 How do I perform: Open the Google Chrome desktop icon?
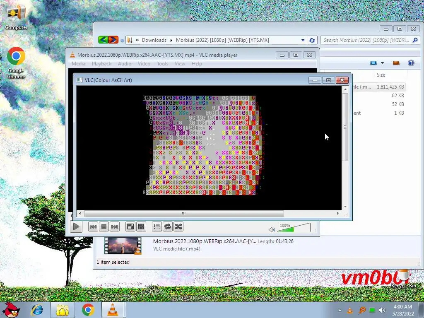pos(16,63)
